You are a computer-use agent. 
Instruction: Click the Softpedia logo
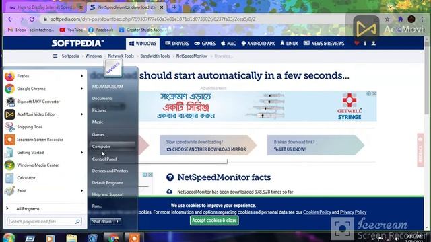point(78,43)
